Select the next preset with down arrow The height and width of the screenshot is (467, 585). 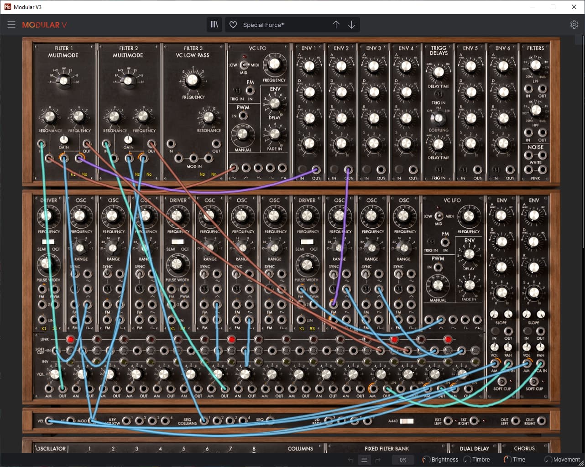click(351, 25)
